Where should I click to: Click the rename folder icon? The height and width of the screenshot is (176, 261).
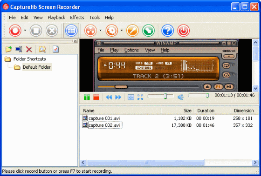[x=19, y=49]
